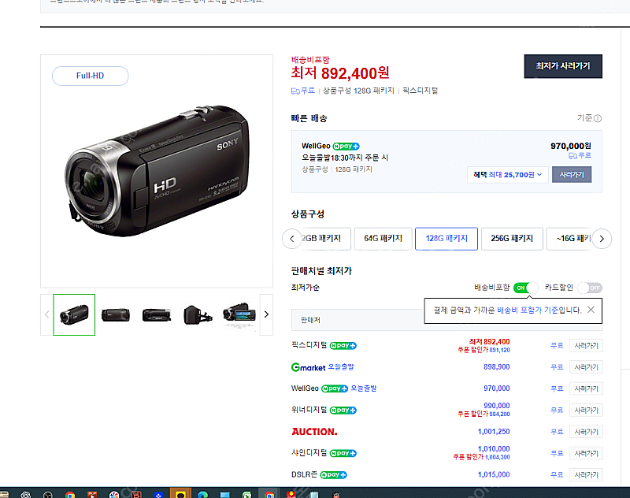The height and width of the screenshot is (498, 630).
Task: Open the 1,015,000 DSLR존 price link
Action: (494, 474)
